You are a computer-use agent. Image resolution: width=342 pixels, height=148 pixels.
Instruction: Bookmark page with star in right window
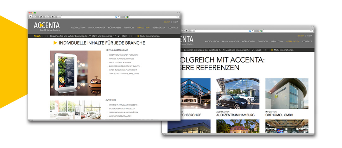pyautogui.click(x=250, y=31)
